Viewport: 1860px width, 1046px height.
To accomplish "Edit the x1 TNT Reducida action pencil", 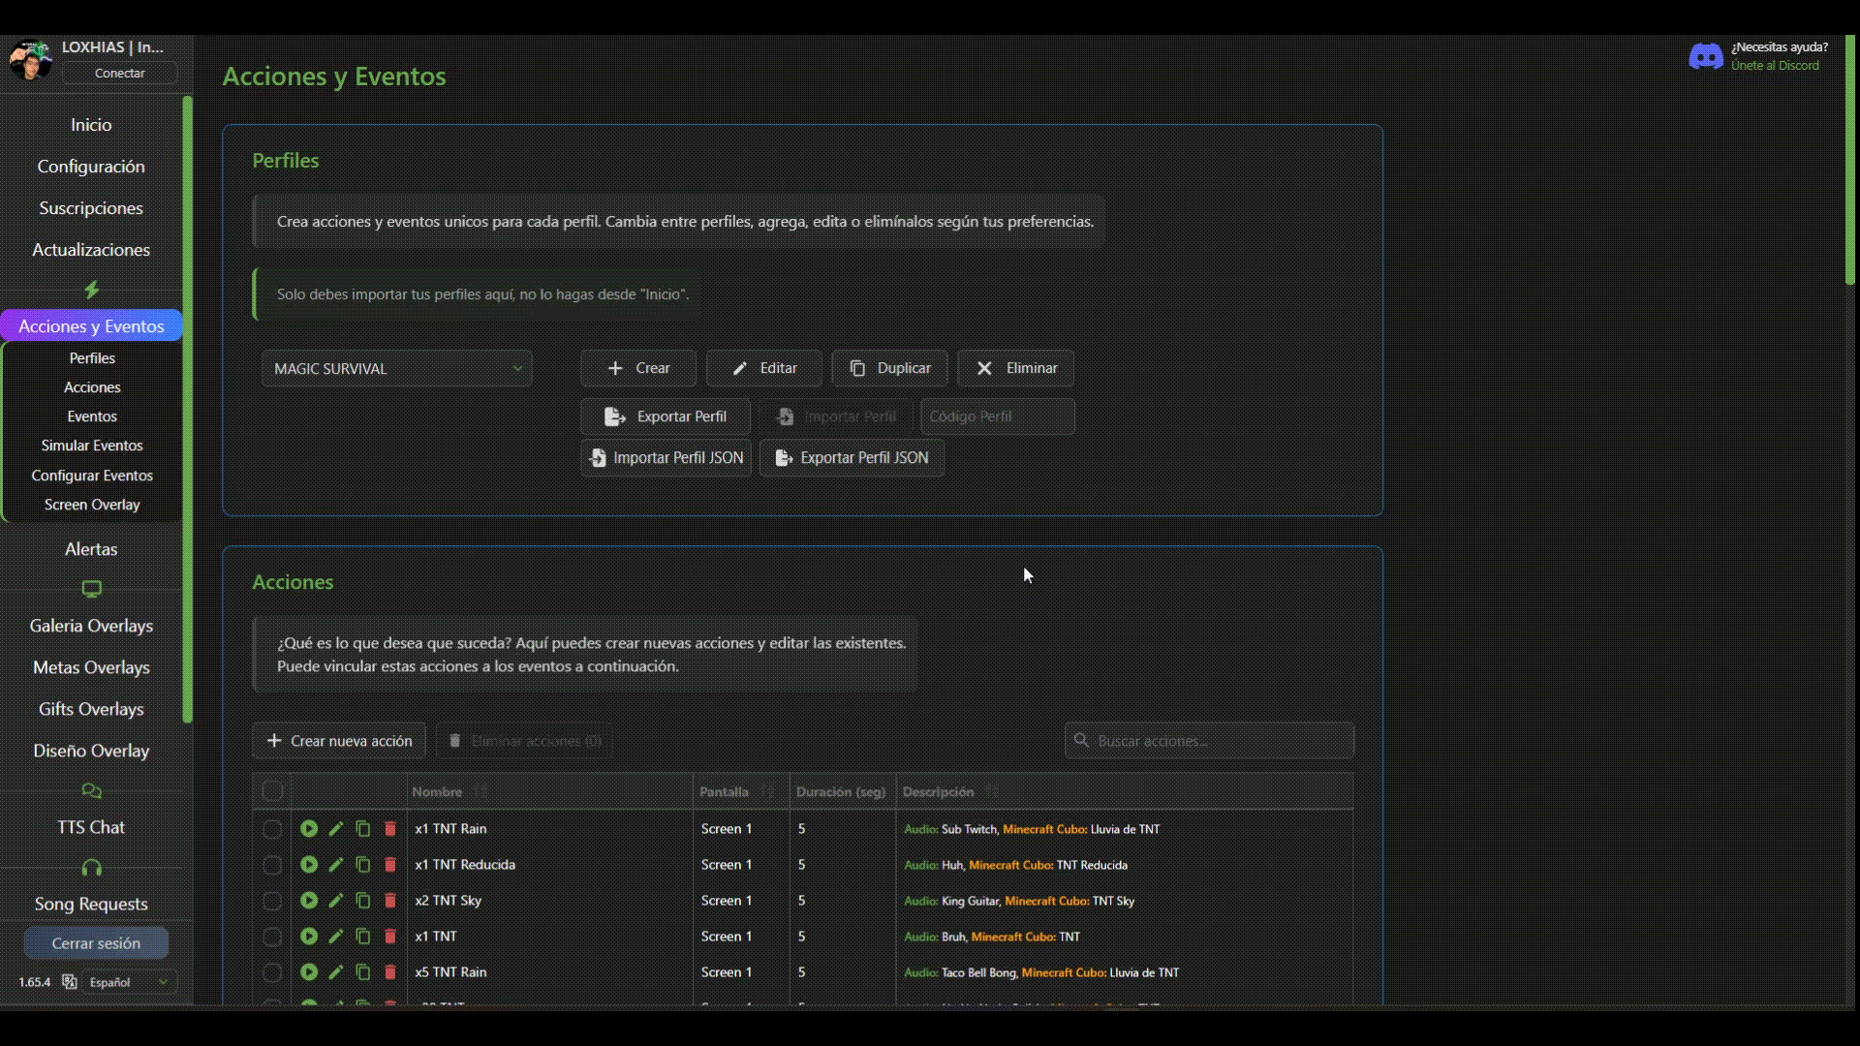I will tap(336, 865).
